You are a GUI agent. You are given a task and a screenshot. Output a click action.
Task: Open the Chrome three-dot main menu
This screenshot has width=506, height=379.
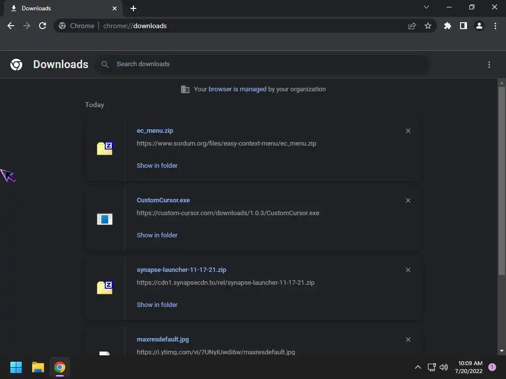[495, 26]
